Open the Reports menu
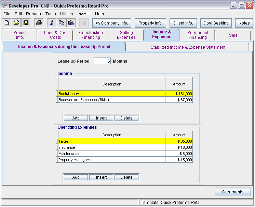Image resolution: width=255 pixels, height=207 pixels. (33, 14)
